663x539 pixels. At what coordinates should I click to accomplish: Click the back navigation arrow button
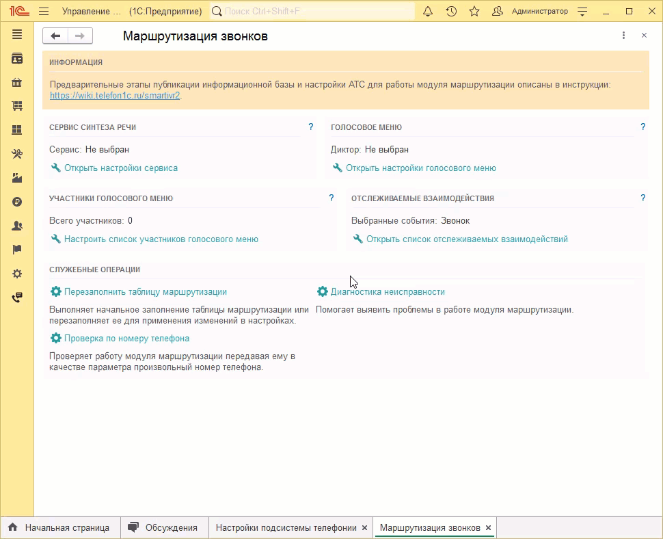tap(55, 36)
